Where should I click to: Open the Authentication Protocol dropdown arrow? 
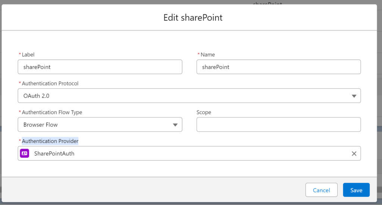[x=354, y=96]
